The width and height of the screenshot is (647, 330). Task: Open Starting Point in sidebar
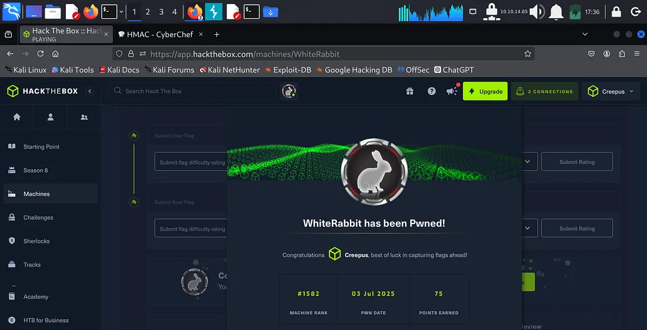pyautogui.click(x=51, y=146)
